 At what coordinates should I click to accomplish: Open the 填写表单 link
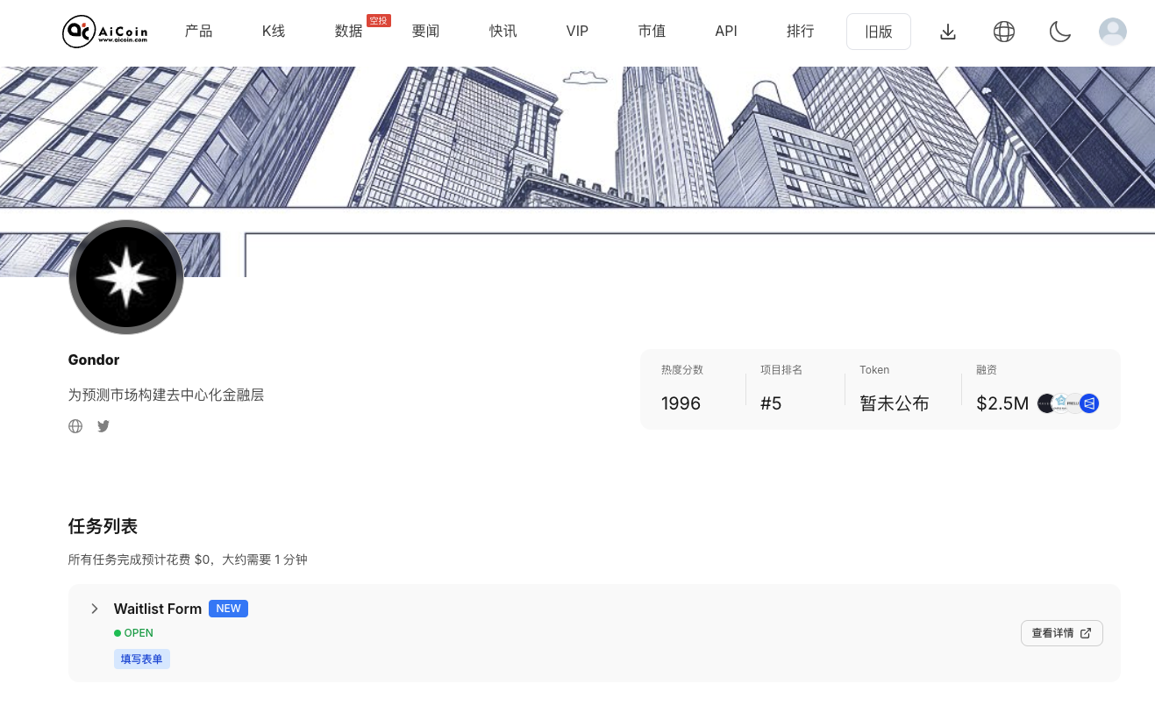(x=141, y=659)
